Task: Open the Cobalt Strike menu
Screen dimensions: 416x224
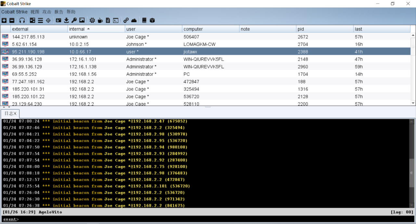Action: pyautogui.click(x=14, y=12)
